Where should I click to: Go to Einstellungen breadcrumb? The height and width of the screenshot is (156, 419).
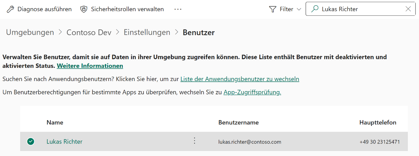(x=147, y=33)
